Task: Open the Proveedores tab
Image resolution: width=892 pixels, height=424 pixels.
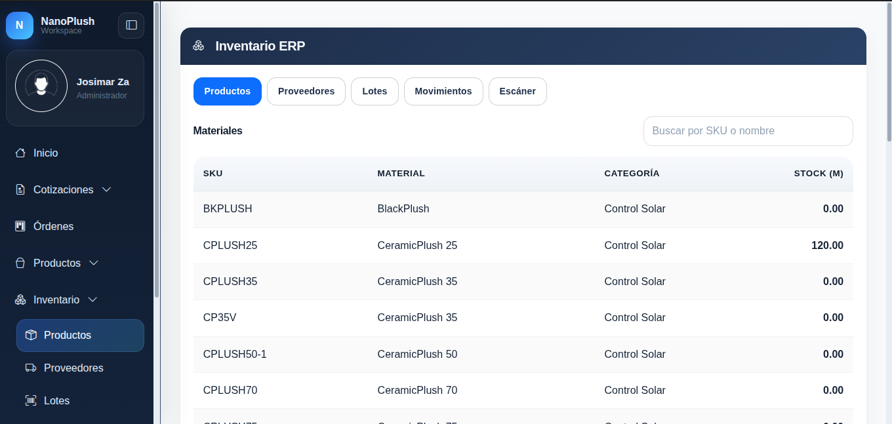Action: 306,91
